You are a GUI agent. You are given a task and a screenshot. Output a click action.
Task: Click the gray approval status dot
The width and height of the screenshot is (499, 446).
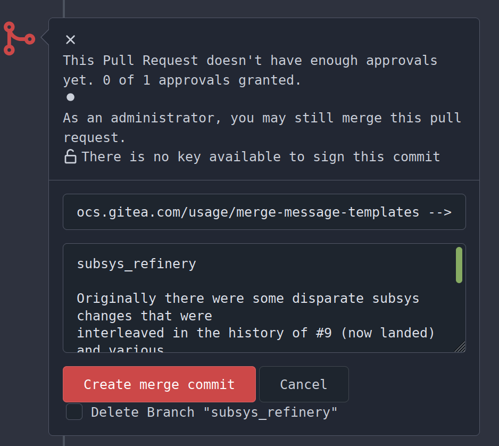click(x=70, y=97)
